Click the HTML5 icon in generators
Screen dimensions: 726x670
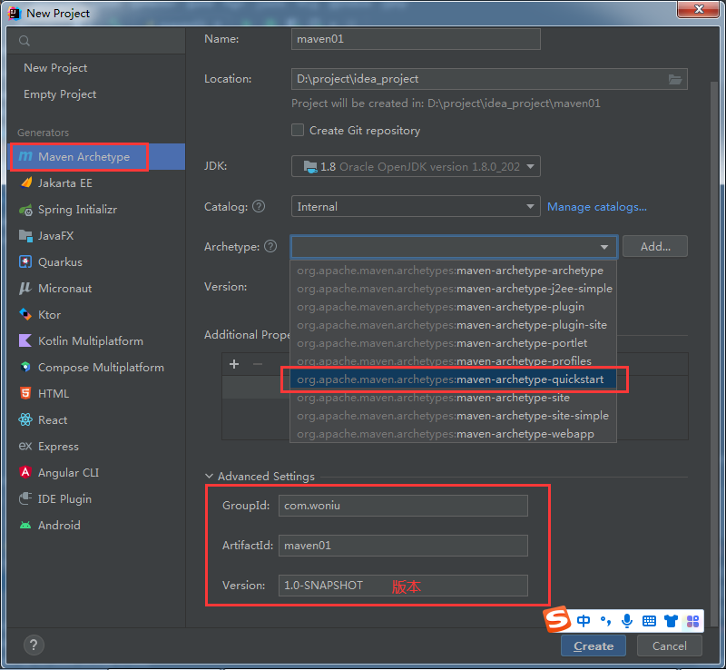[25, 394]
